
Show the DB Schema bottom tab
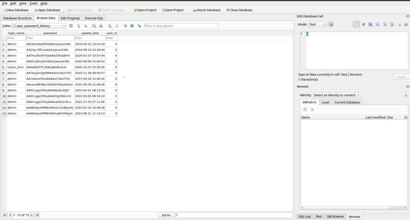pos(335,216)
